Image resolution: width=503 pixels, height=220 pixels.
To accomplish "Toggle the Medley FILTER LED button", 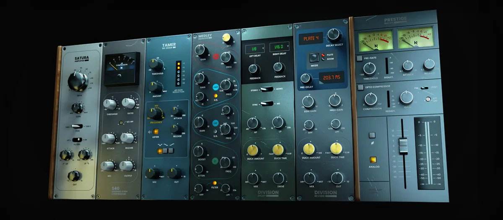I will pos(214,183).
